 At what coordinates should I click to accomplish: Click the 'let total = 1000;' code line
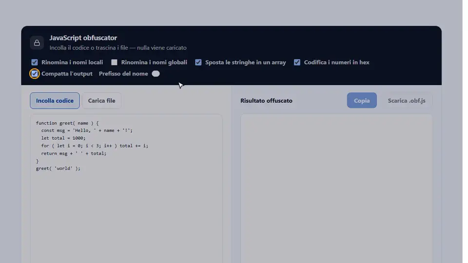(63, 138)
